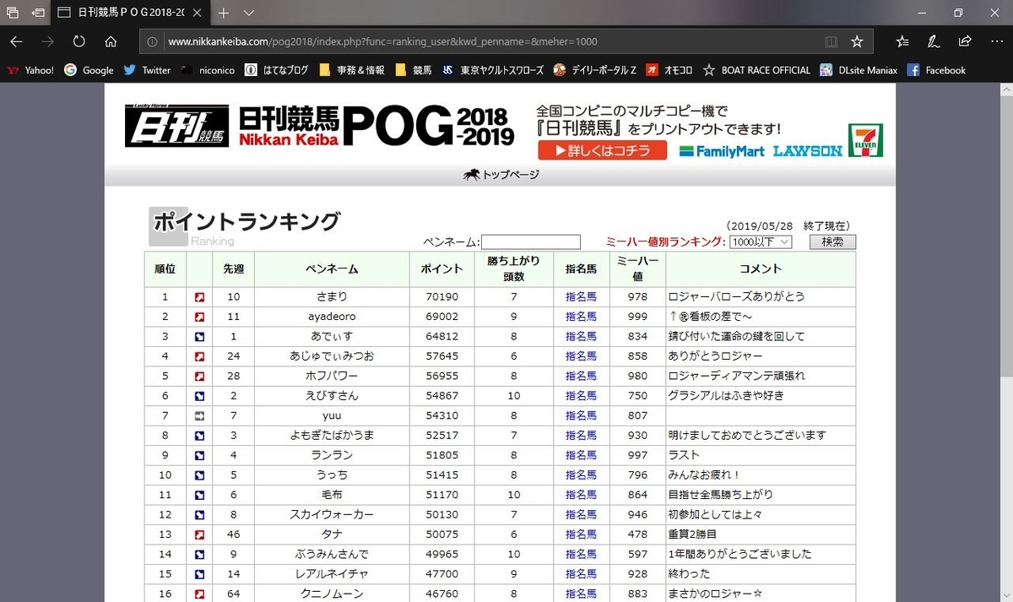Refresh the current page
Viewport: 1013px width, 602px height.
[79, 41]
